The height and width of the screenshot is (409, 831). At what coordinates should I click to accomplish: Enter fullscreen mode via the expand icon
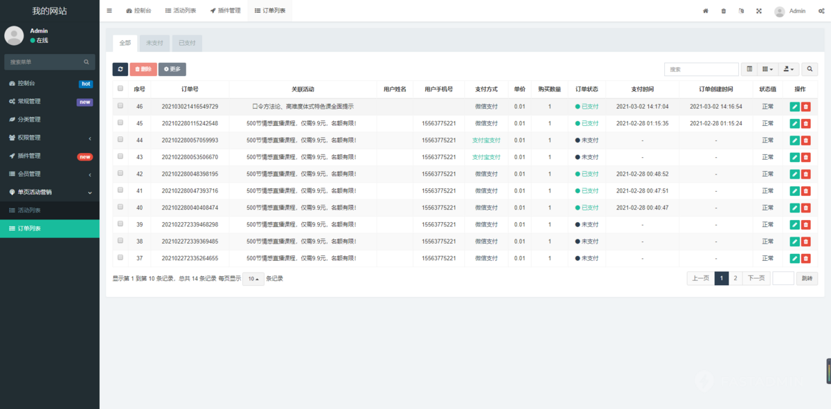pyautogui.click(x=759, y=11)
